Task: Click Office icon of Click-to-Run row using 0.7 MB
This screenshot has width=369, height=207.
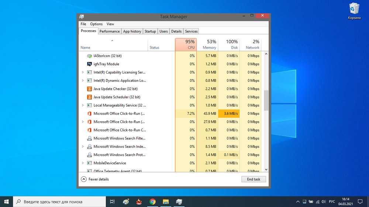Action: 89,130
